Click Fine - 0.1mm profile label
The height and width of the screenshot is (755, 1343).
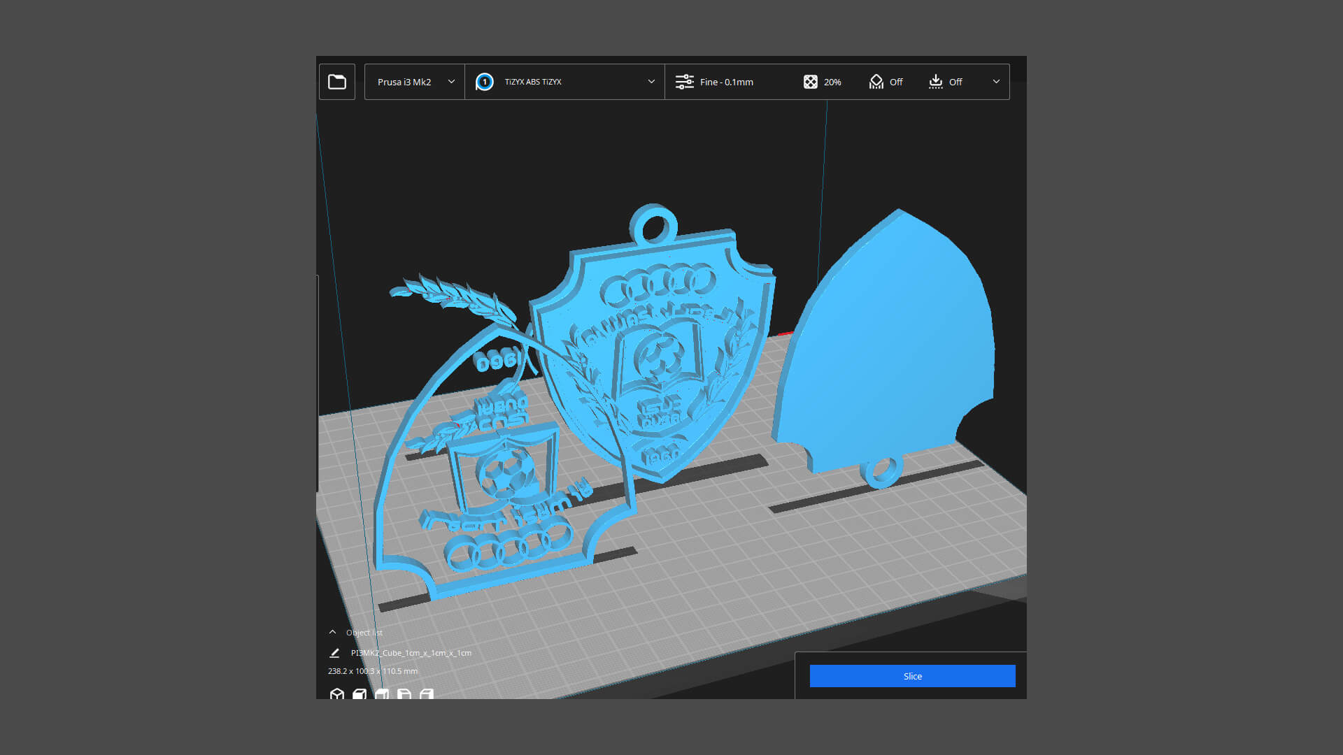[x=726, y=82]
